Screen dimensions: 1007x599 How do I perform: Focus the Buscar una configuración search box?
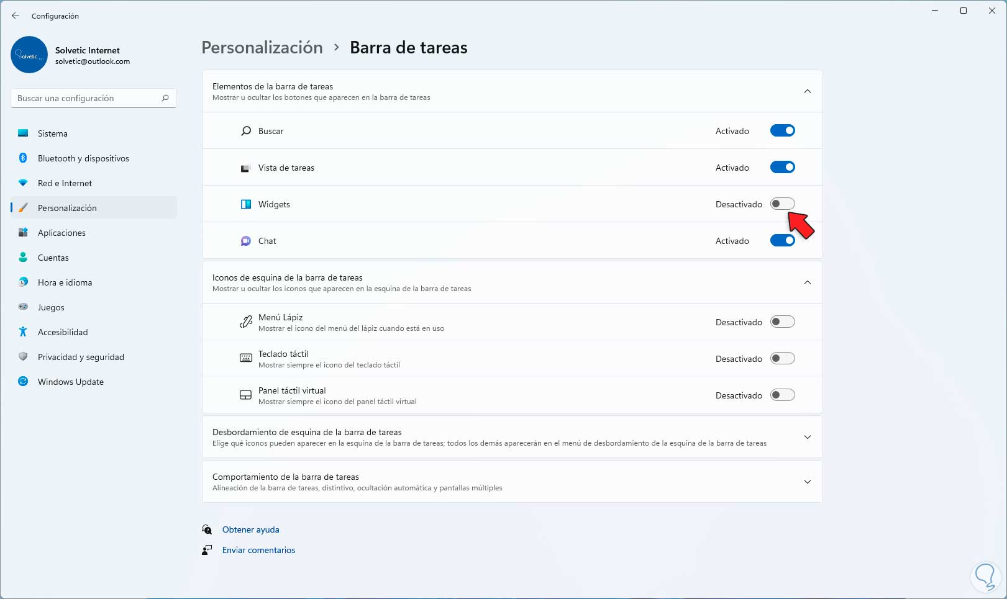[x=87, y=98]
